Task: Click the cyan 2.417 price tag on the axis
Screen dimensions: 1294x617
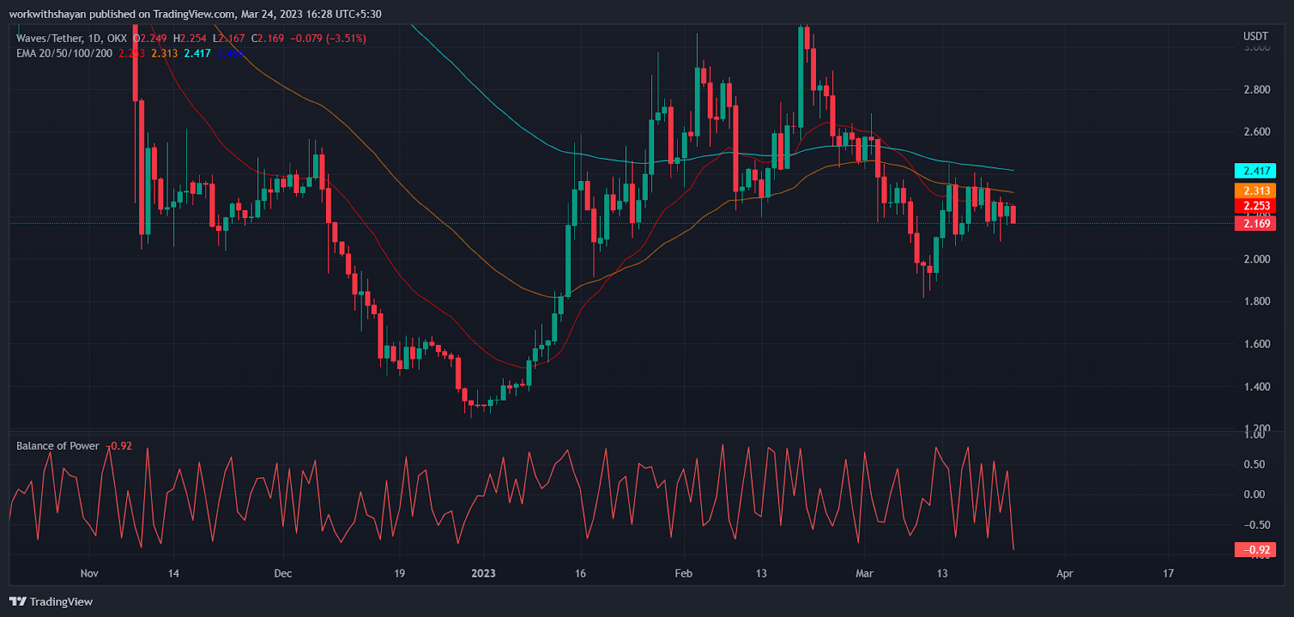Action: pos(1255,170)
